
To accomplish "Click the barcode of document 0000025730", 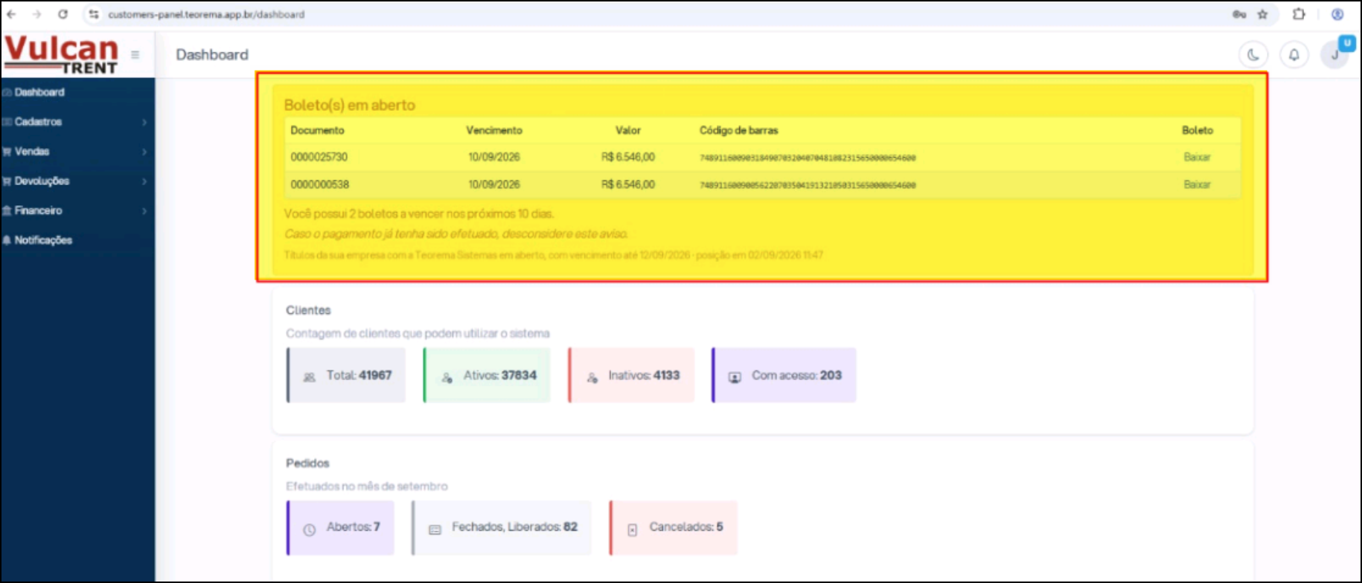I will pos(808,158).
